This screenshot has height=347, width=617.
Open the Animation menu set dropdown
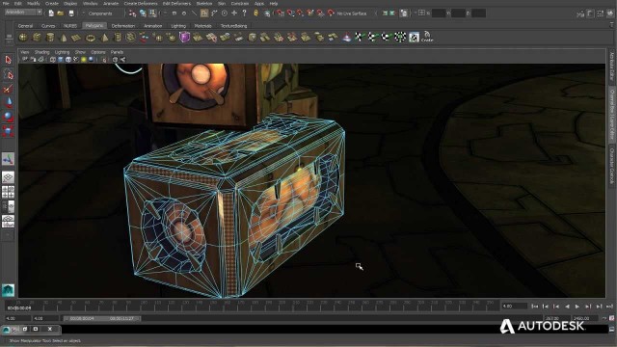pyautogui.click(x=23, y=13)
